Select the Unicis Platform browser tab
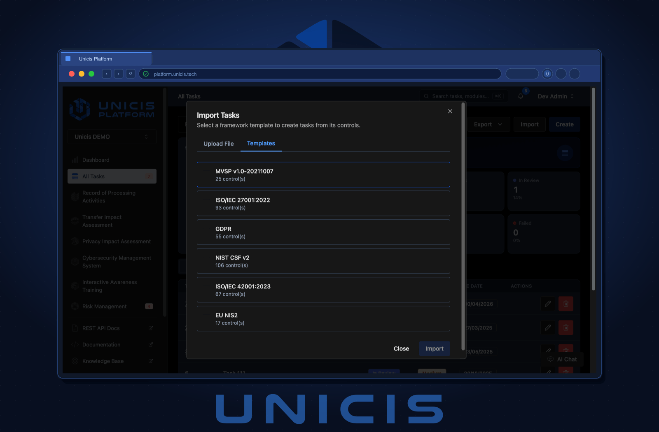659x432 pixels. click(106, 59)
